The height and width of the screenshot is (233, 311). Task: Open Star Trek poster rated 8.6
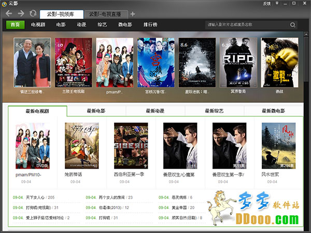pos(197,63)
